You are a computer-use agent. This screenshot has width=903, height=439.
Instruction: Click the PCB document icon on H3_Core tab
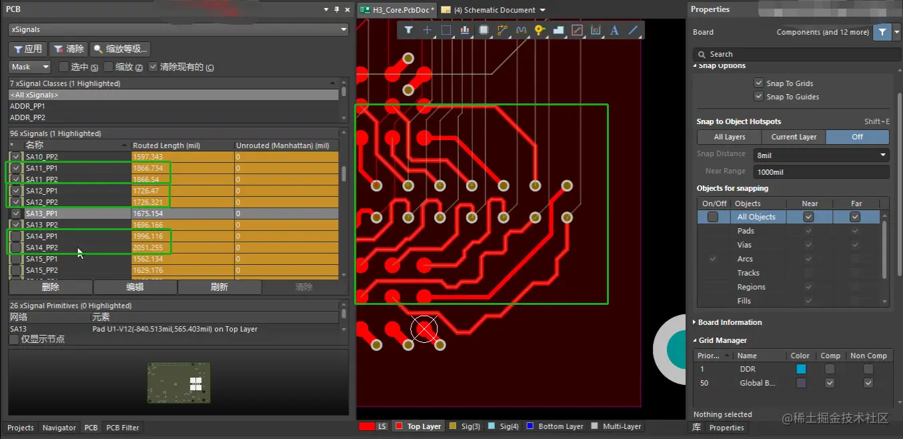[x=365, y=10]
